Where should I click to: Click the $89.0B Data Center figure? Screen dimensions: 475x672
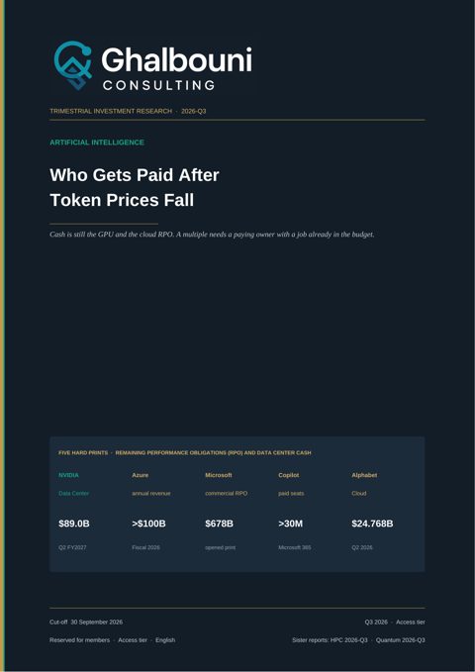pyautogui.click(x=74, y=524)
